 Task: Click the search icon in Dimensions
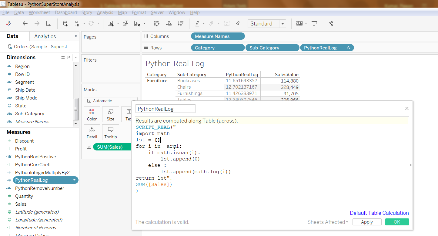tap(69, 57)
